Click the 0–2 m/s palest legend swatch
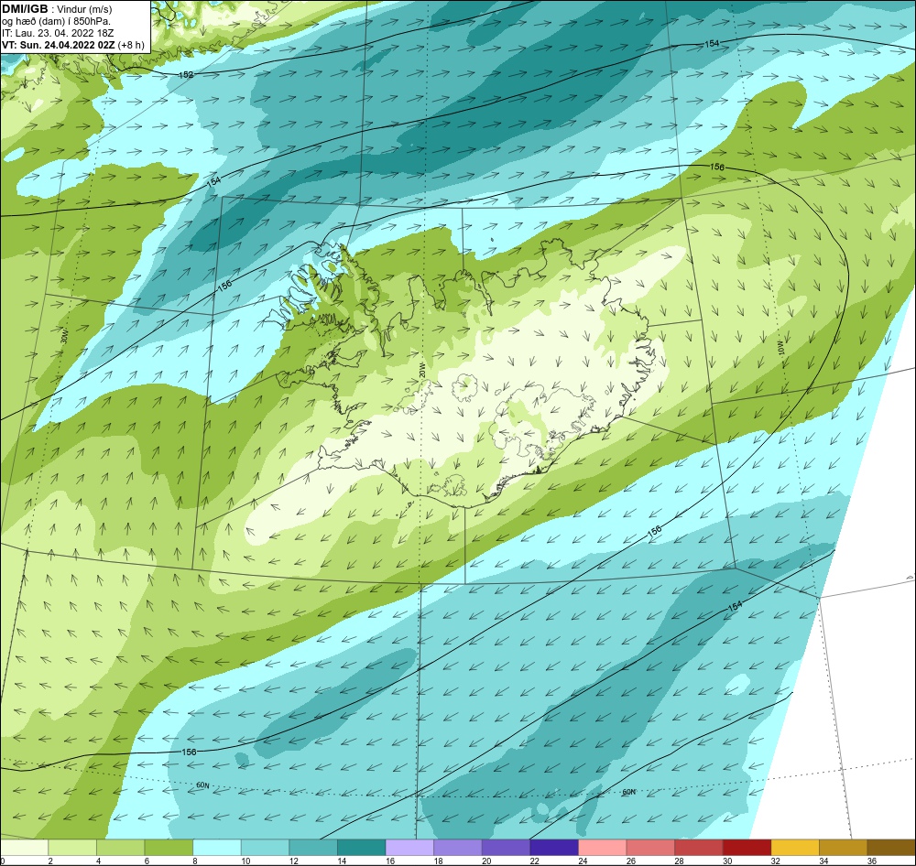This screenshot has width=916, height=866. tap(24, 848)
